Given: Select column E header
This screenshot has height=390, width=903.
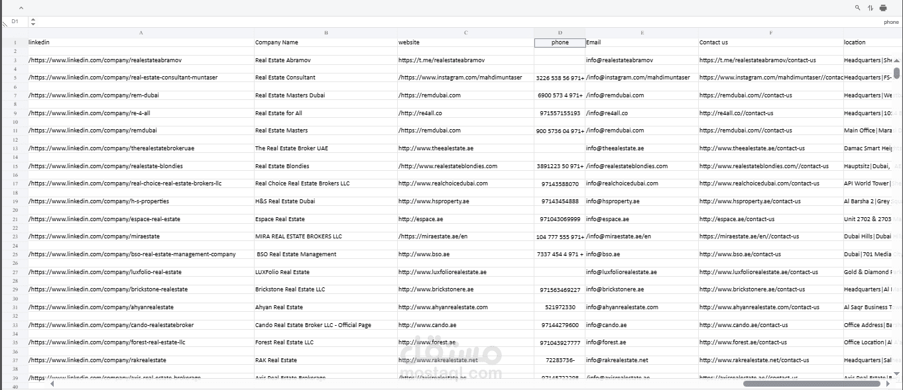Looking at the screenshot, I should pos(642,32).
